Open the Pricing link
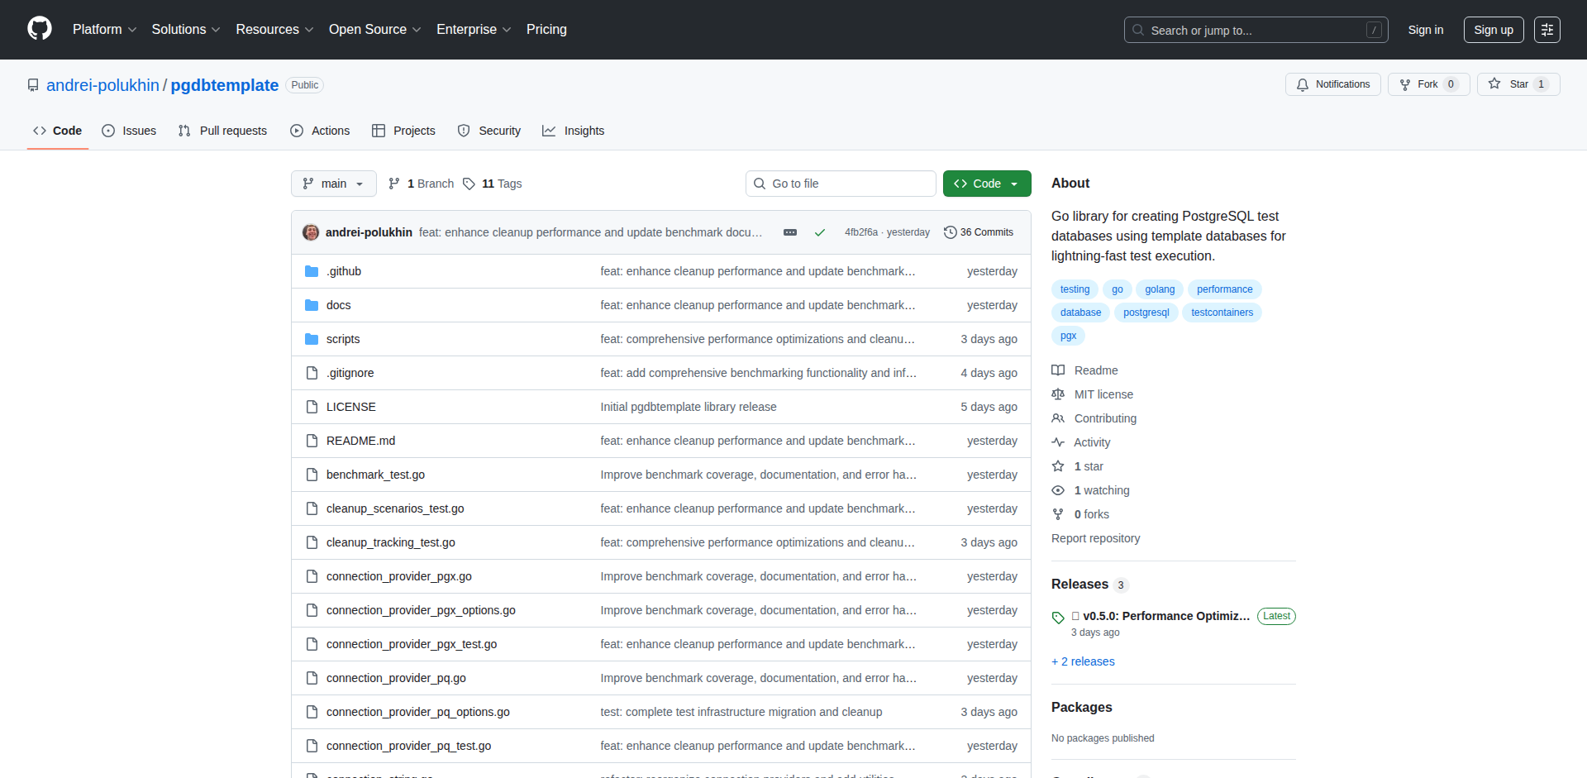This screenshot has width=1587, height=778. point(546,29)
